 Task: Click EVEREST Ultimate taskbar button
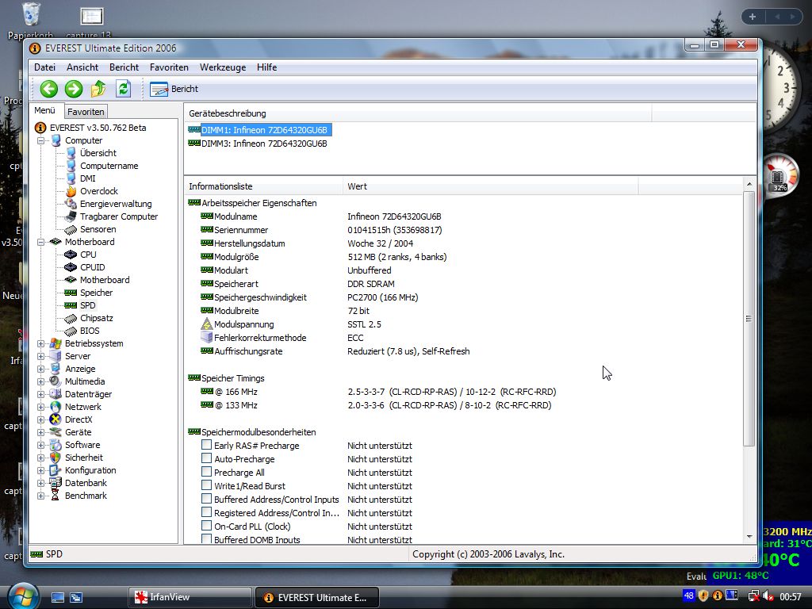(x=317, y=597)
